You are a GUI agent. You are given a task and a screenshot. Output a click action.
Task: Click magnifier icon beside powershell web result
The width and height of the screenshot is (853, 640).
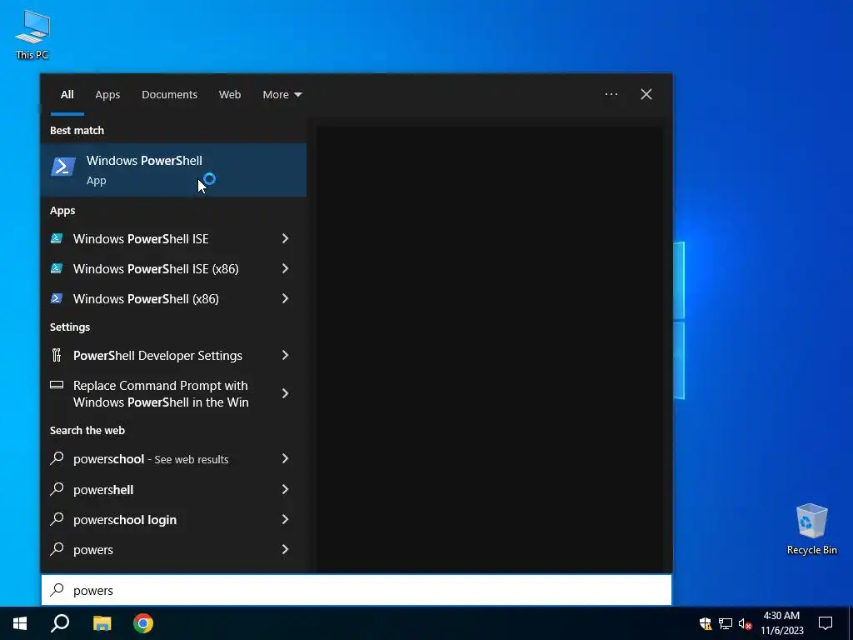[x=57, y=488]
